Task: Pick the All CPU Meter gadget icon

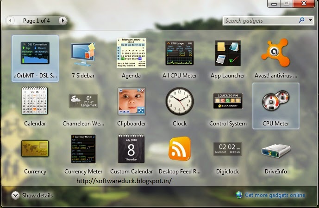Action: click(180, 53)
